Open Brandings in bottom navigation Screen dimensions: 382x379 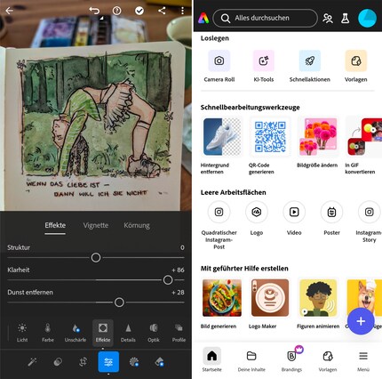[x=291, y=359]
